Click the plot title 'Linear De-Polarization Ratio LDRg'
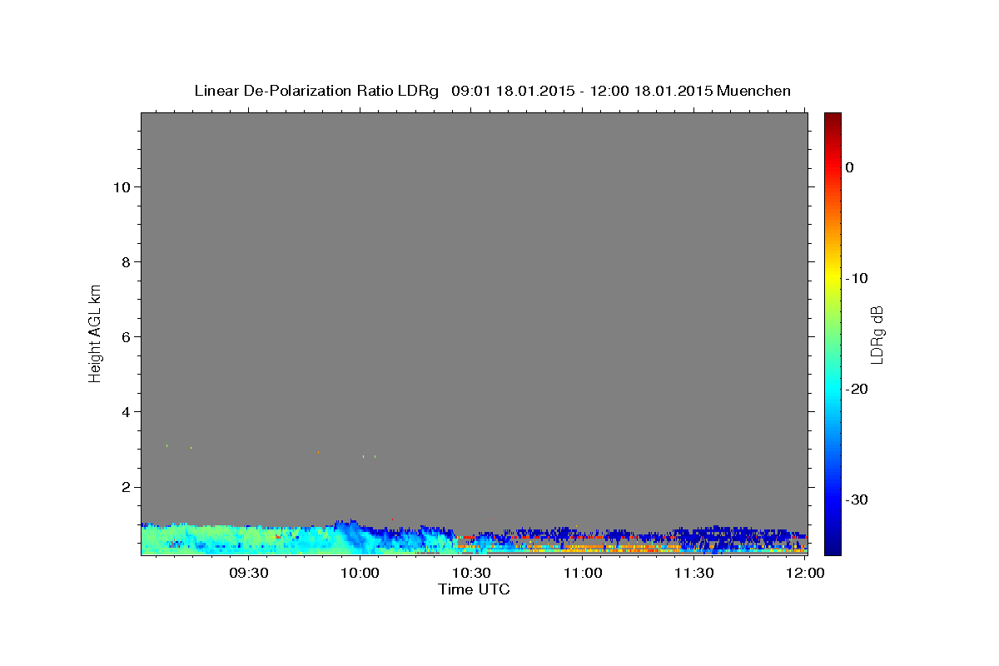This screenshot has height=666, width=999. coord(316,91)
